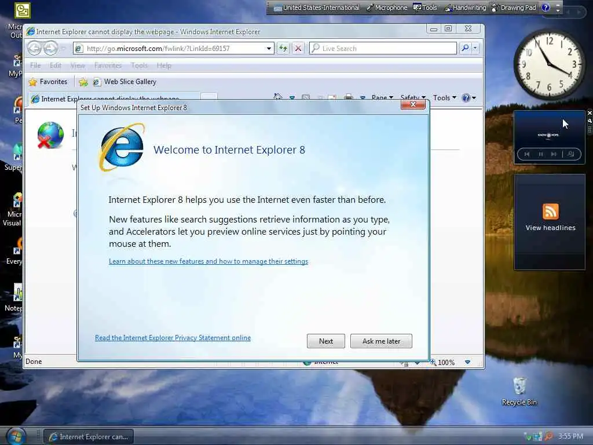The image size is (593, 445).
Task: Click the Print icon in command bar
Action: [348, 97]
